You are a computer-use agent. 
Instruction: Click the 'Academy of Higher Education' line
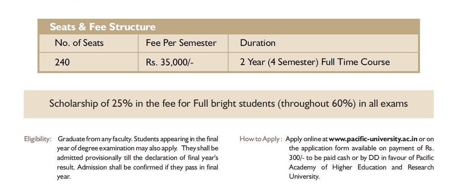(x=361, y=167)
